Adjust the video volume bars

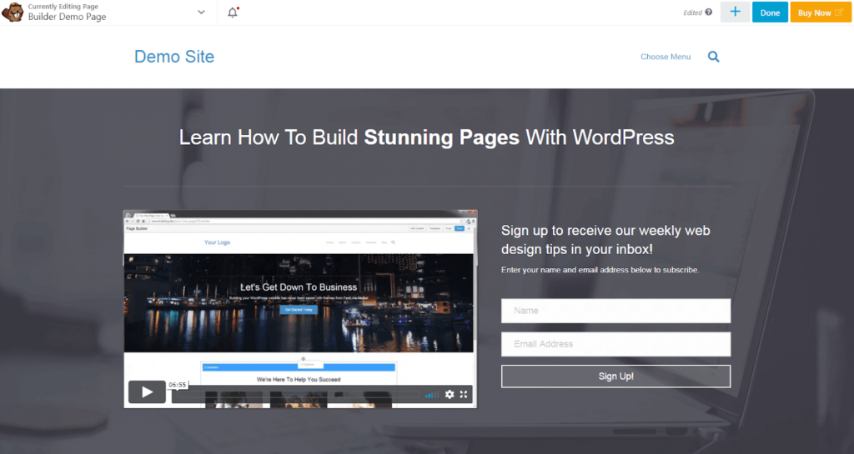click(432, 395)
